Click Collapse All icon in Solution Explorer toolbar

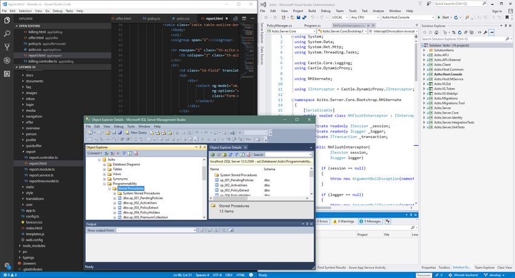pos(465,33)
